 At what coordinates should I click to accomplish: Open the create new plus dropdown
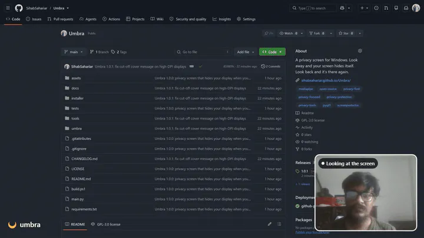click(364, 8)
